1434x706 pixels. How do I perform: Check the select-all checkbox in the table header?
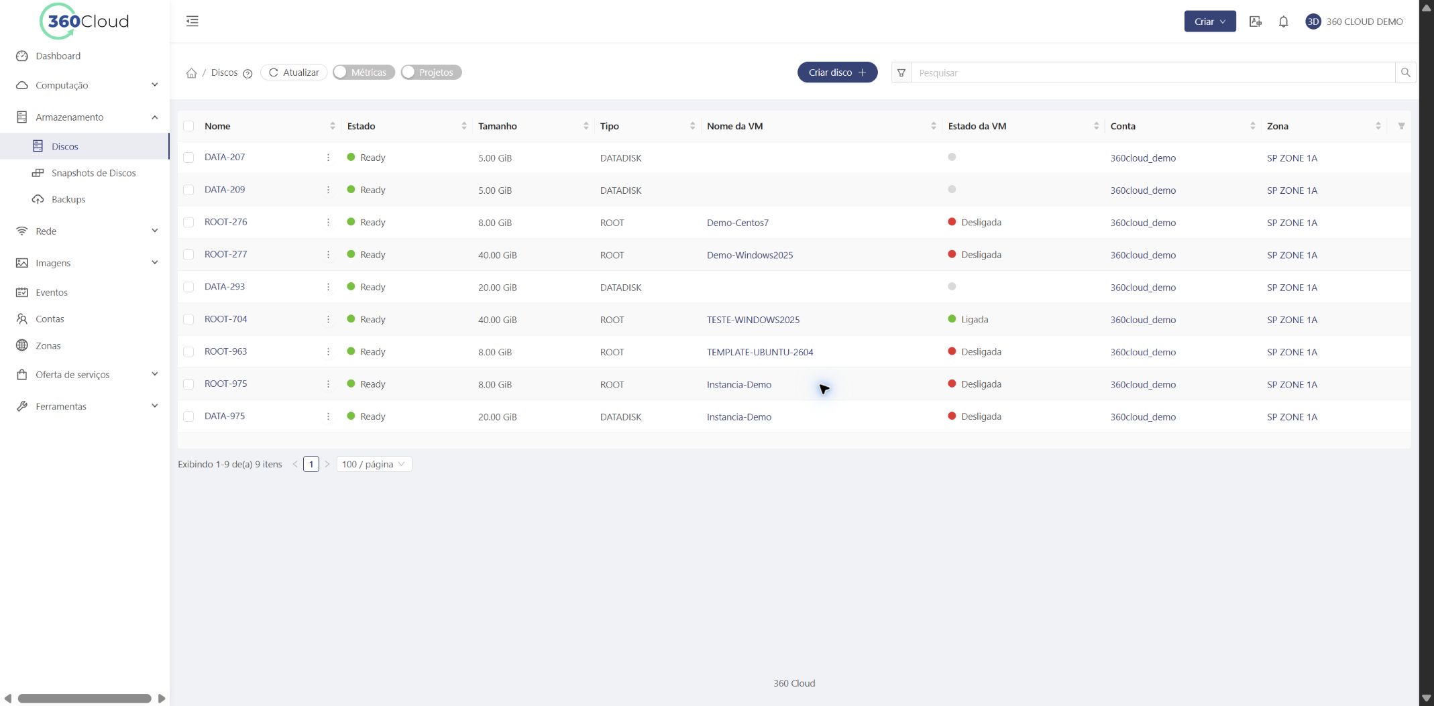(188, 126)
